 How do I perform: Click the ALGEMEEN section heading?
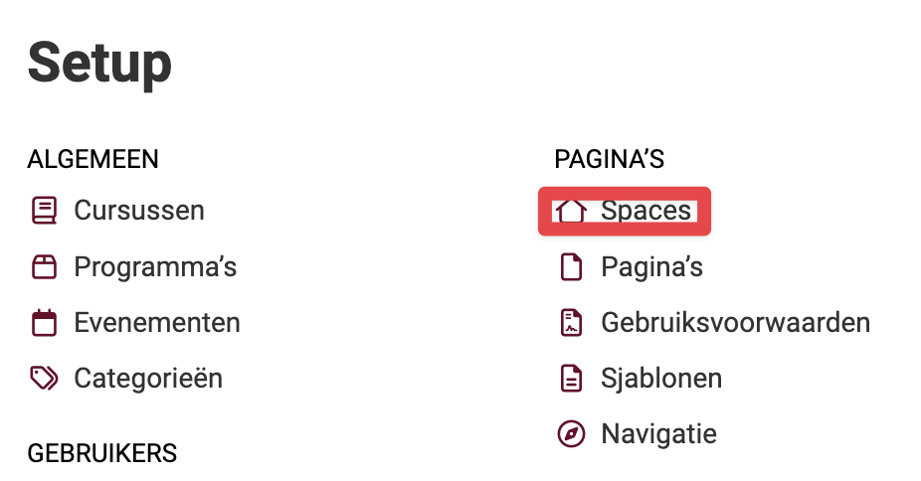tap(92, 160)
